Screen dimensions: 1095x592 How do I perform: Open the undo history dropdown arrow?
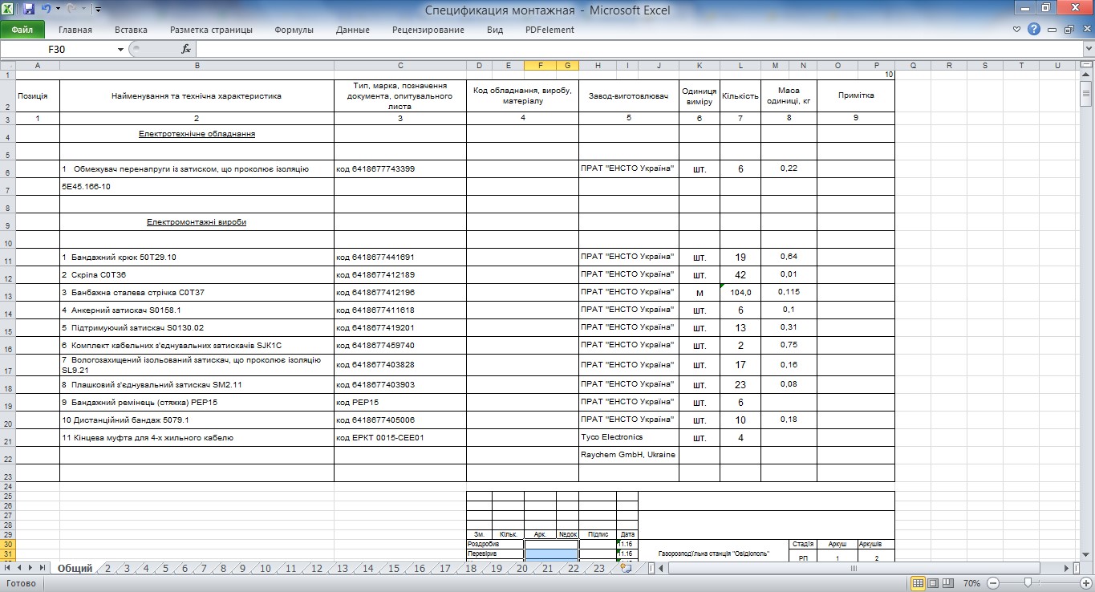click(x=56, y=10)
